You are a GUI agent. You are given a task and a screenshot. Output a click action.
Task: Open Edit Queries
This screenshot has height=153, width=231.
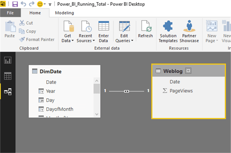tap(124, 31)
